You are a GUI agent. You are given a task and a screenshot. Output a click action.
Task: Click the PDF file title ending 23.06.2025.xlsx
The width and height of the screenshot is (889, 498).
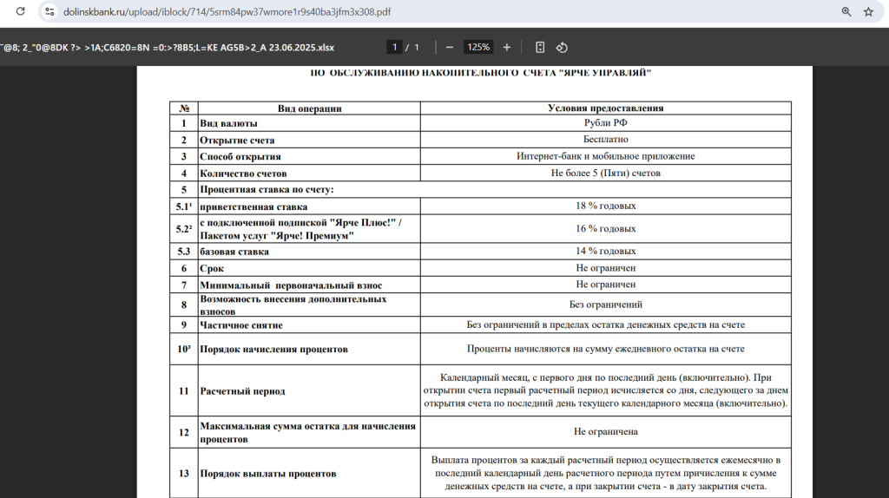pos(168,47)
